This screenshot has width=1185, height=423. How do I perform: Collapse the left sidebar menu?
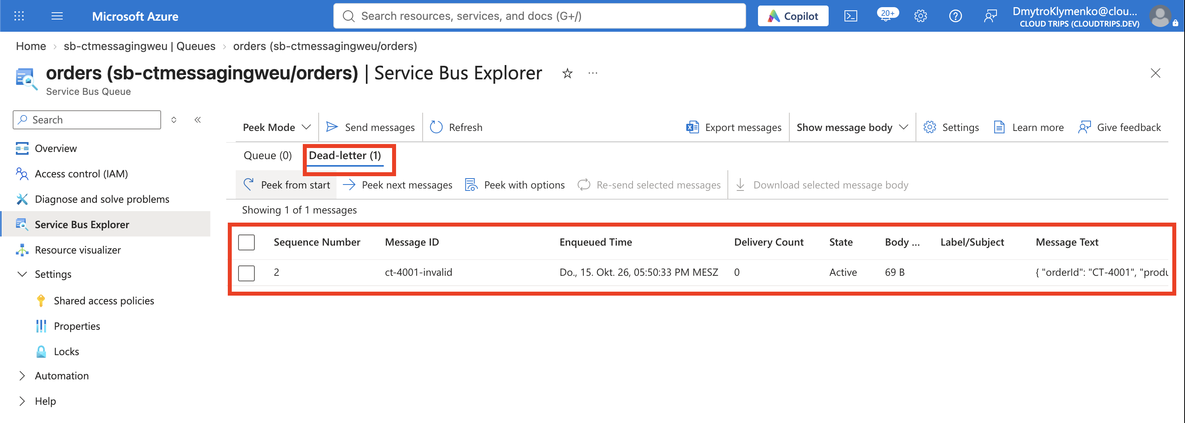tap(198, 120)
